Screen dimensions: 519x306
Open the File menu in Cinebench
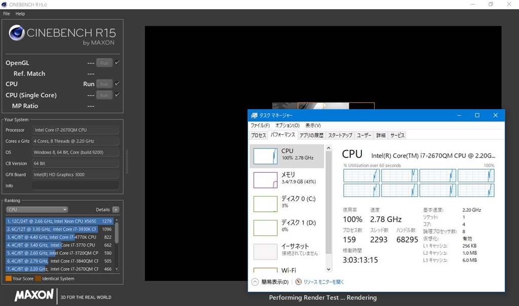pos(7,14)
